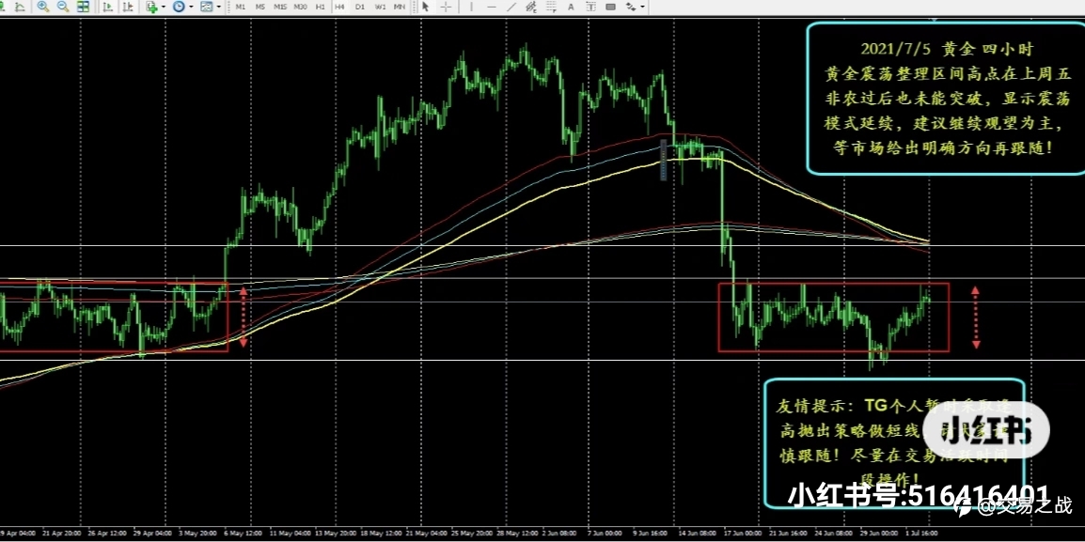
Task: Zoom in on the chart
Action: (43, 7)
